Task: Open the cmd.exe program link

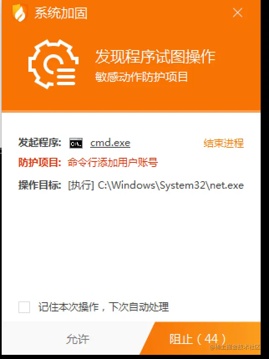Action: click(x=110, y=143)
